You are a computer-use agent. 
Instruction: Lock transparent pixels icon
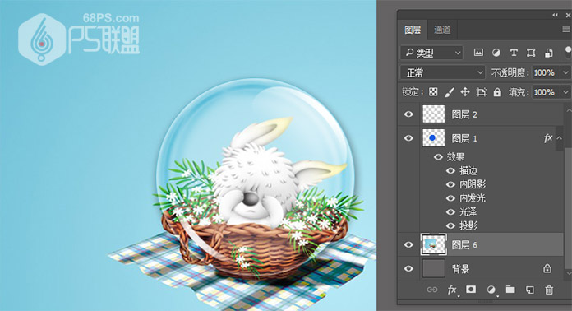(x=433, y=91)
